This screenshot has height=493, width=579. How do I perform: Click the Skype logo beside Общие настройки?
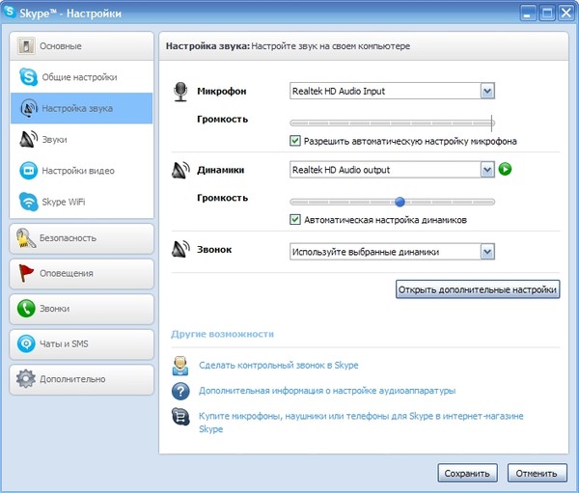coord(28,77)
